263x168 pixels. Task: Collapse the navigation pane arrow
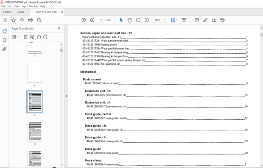point(66,96)
